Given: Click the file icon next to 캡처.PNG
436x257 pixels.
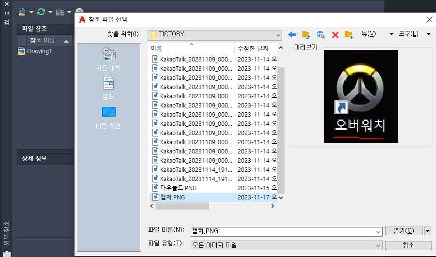Looking at the screenshot, I should pyautogui.click(x=155, y=197).
